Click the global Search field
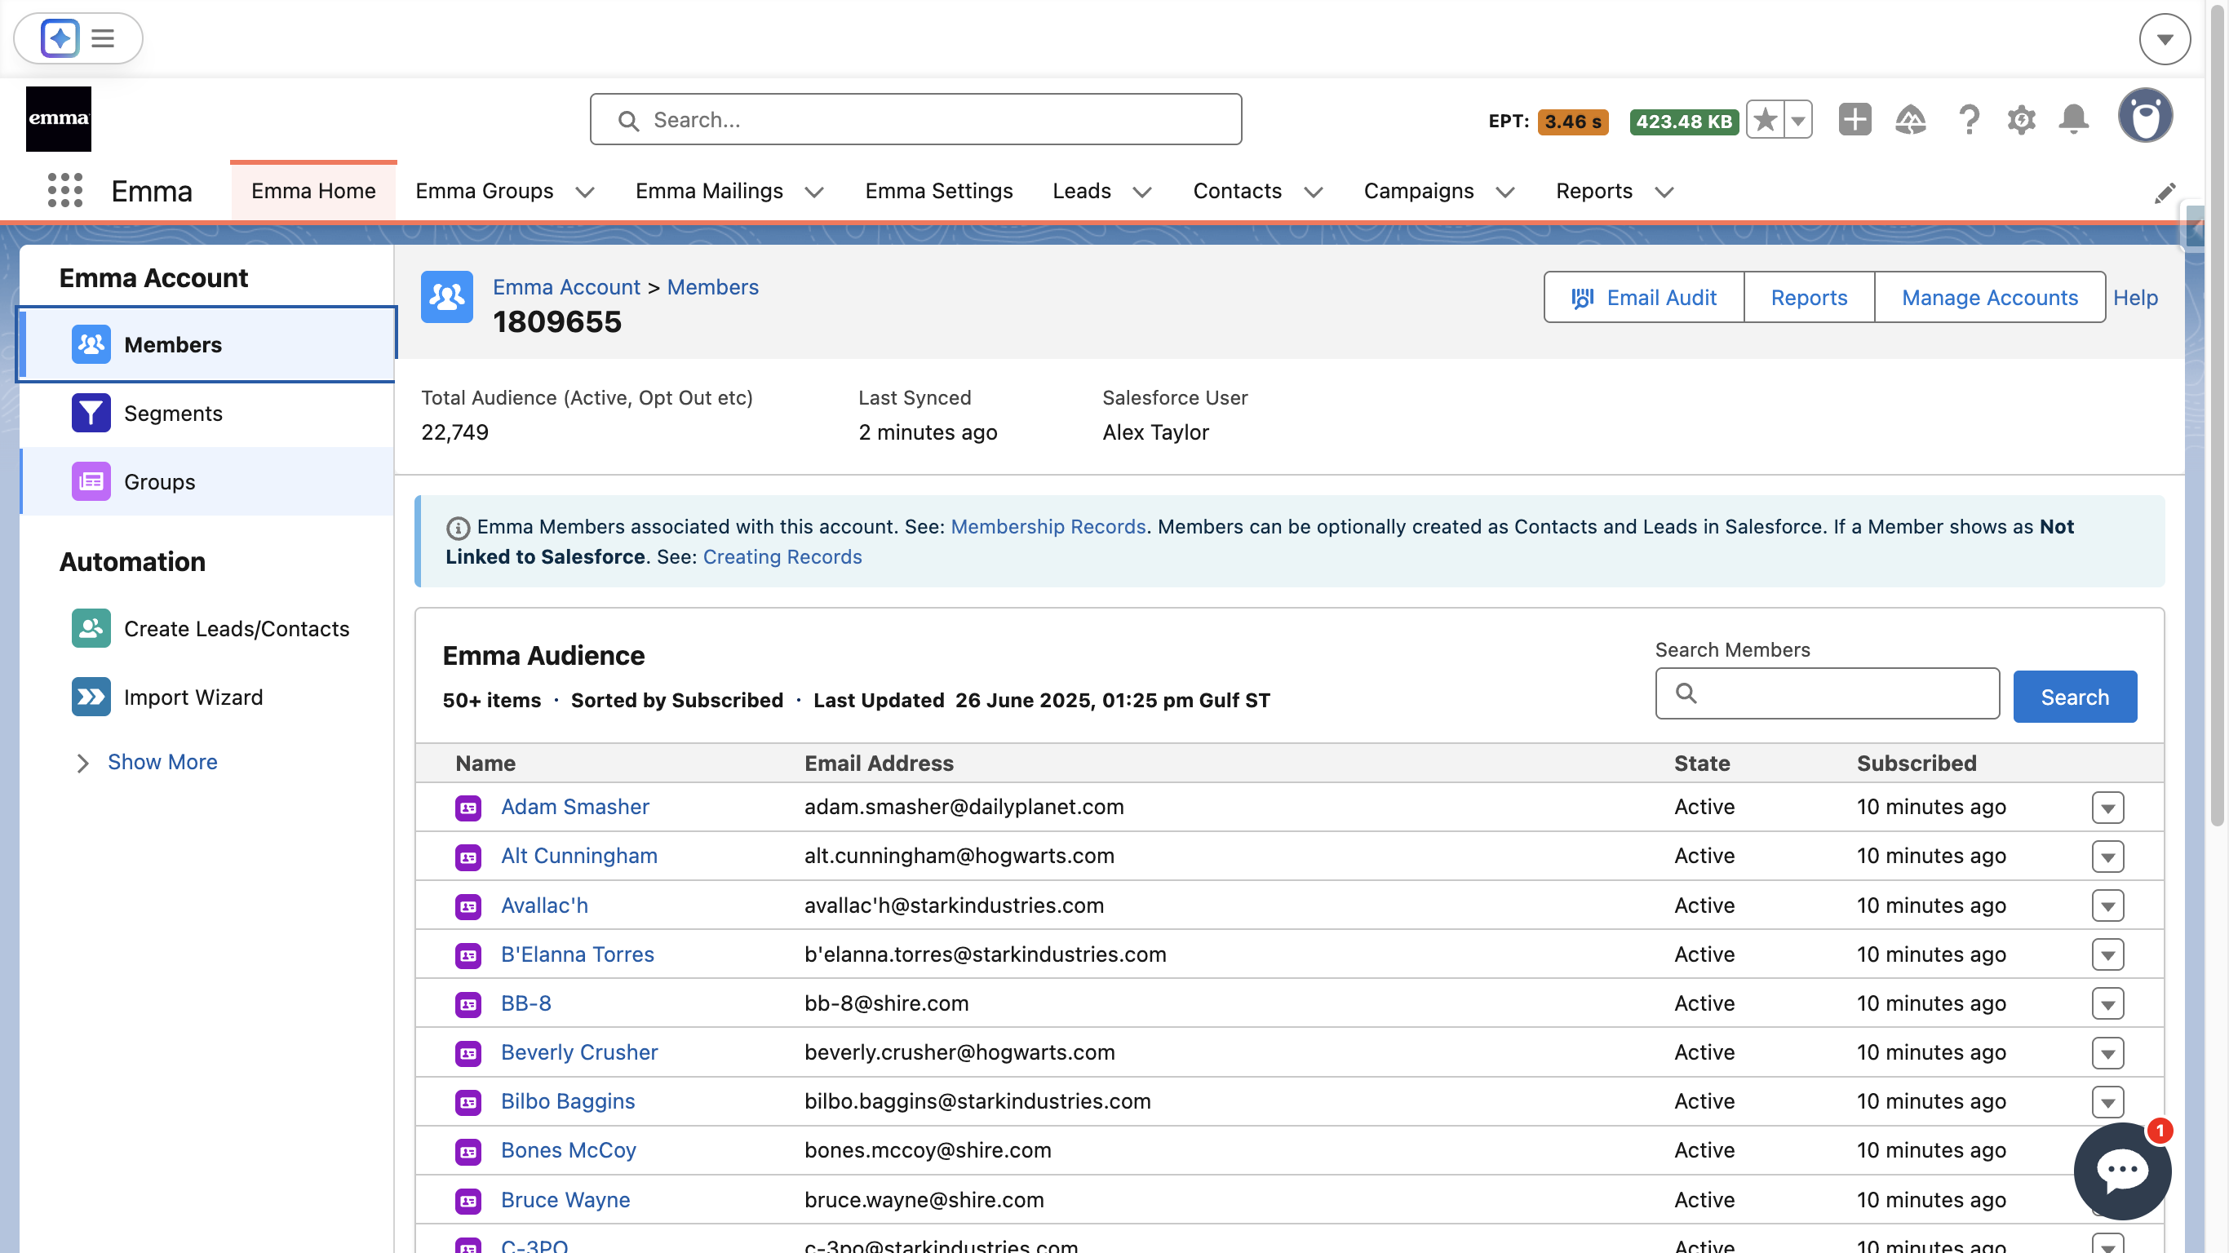This screenshot has width=2229, height=1253. 915,119
